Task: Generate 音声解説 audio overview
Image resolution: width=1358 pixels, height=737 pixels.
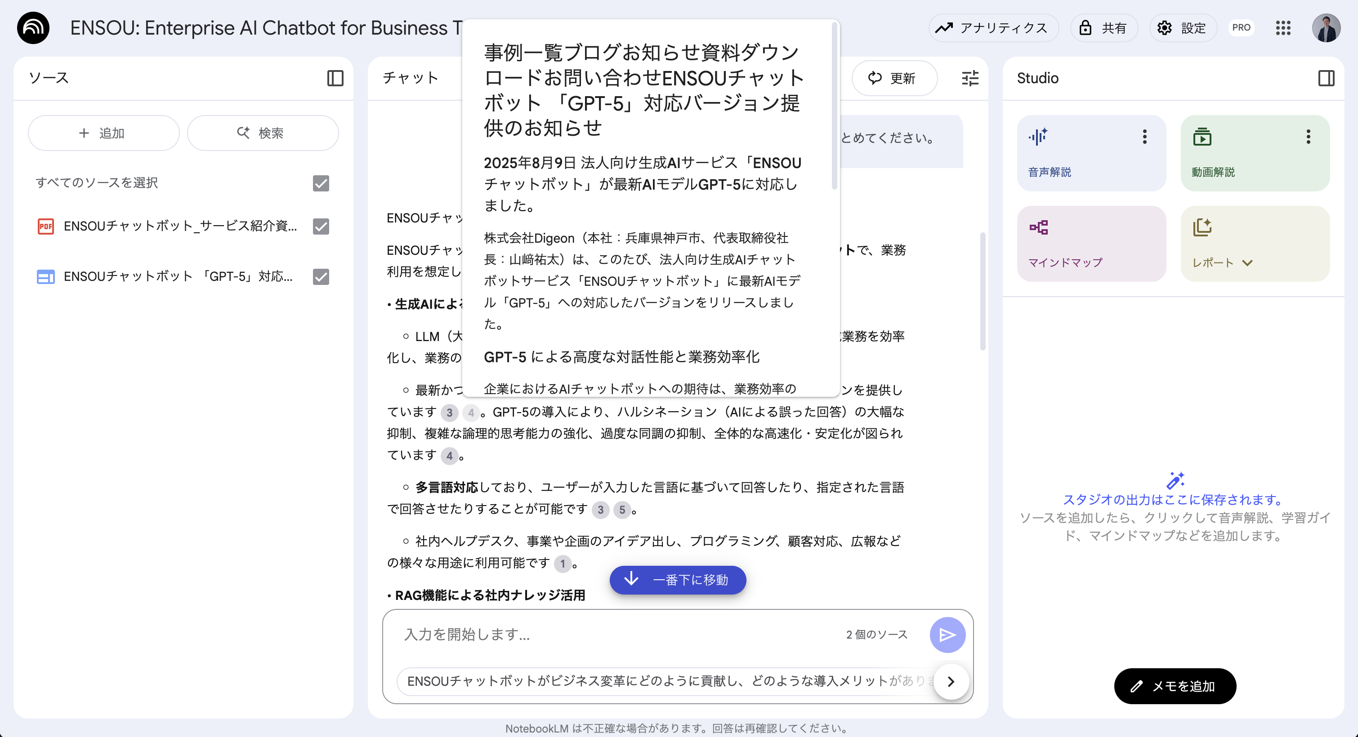Action: point(1091,153)
